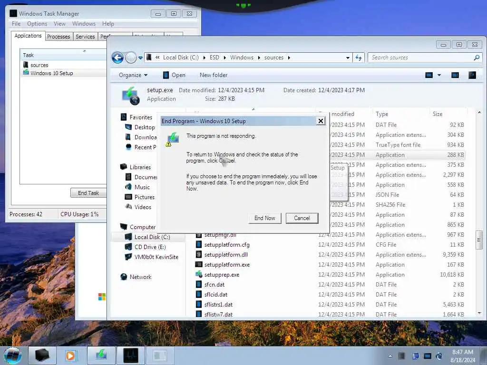
Task: Select the setupplatform.cfg file
Action: pyautogui.click(x=227, y=245)
